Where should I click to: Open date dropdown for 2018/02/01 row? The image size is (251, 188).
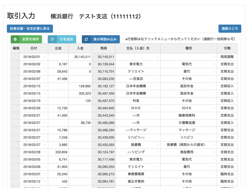(x=45, y=57)
